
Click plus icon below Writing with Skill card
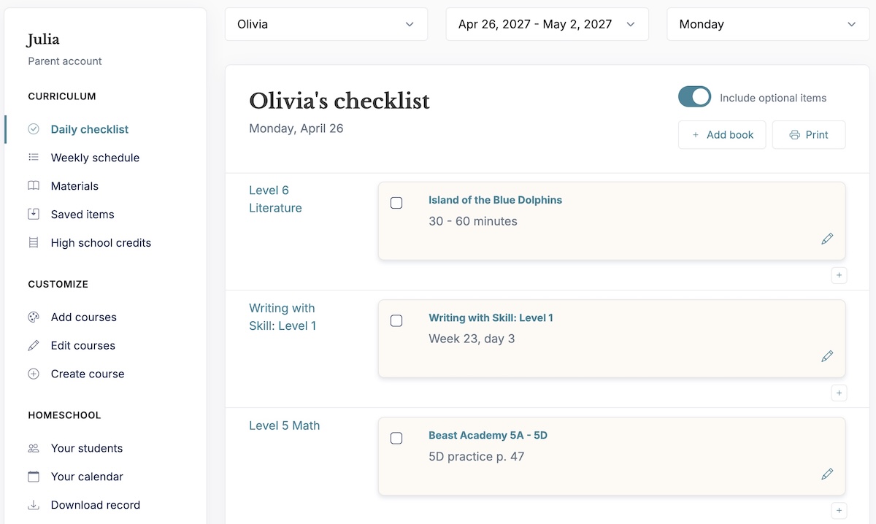839,393
